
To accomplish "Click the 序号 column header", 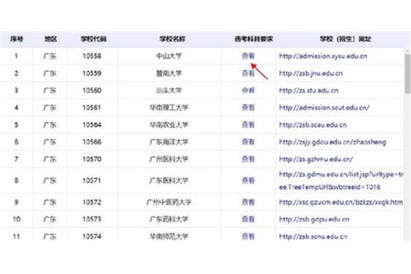I will point(16,39).
